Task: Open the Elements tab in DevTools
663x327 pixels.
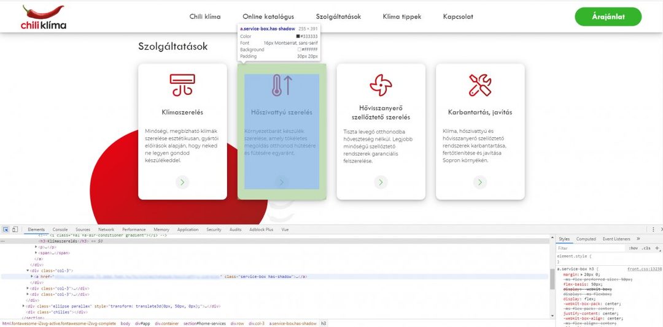Action: click(36, 230)
